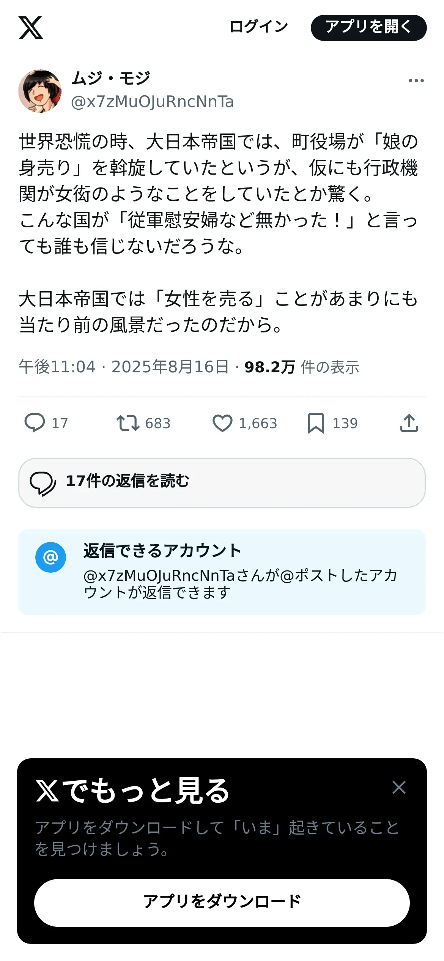Click the ログイン link
Image resolution: width=444 pixels, height=961 pixels.
[259, 27]
